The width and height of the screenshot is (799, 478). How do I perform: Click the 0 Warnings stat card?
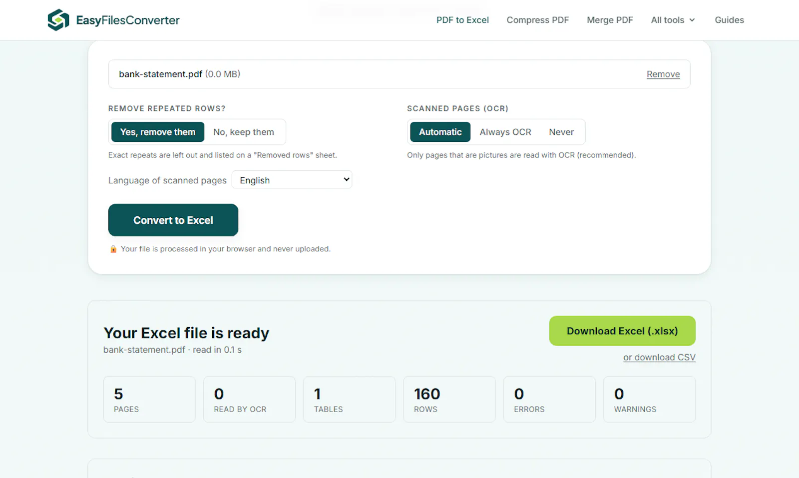[650, 399]
